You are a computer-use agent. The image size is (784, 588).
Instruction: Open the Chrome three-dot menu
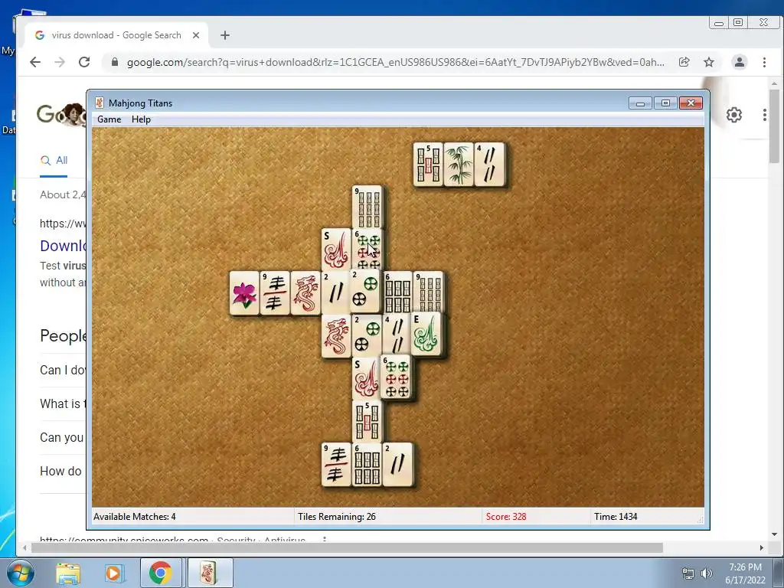(764, 62)
